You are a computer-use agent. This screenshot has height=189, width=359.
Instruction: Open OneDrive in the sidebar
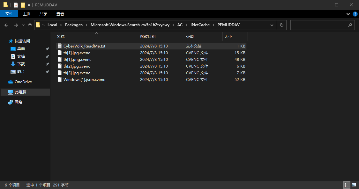[23, 82]
